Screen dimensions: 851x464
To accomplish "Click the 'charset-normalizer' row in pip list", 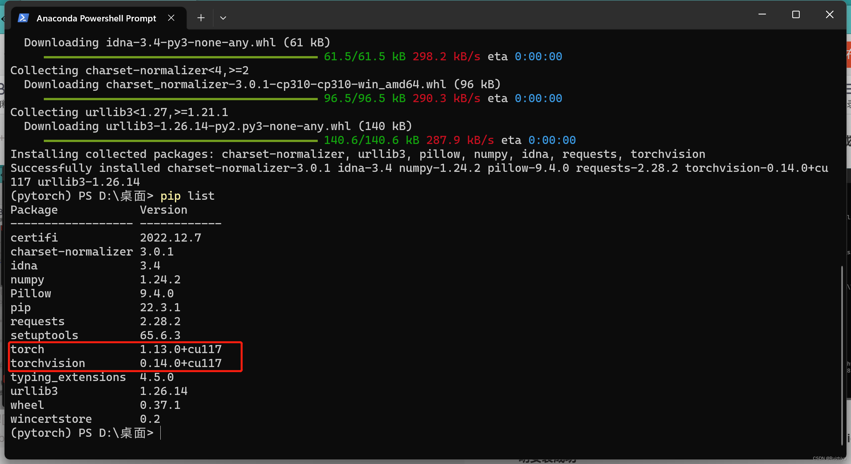I will pyautogui.click(x=92, y=252).
